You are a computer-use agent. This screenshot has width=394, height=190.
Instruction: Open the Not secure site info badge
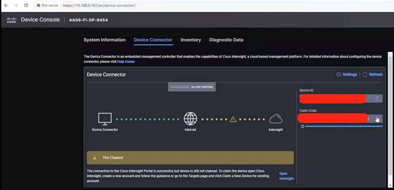click(47, 5)
